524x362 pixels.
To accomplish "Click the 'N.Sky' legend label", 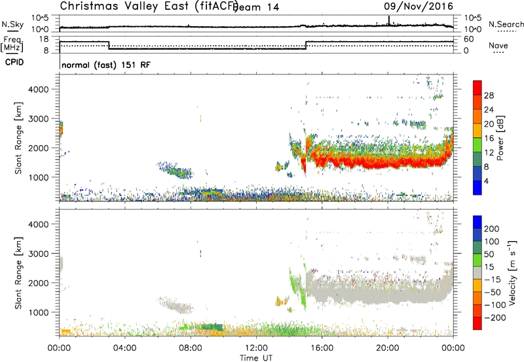I will pyautogui.click(x=12, y=24).
